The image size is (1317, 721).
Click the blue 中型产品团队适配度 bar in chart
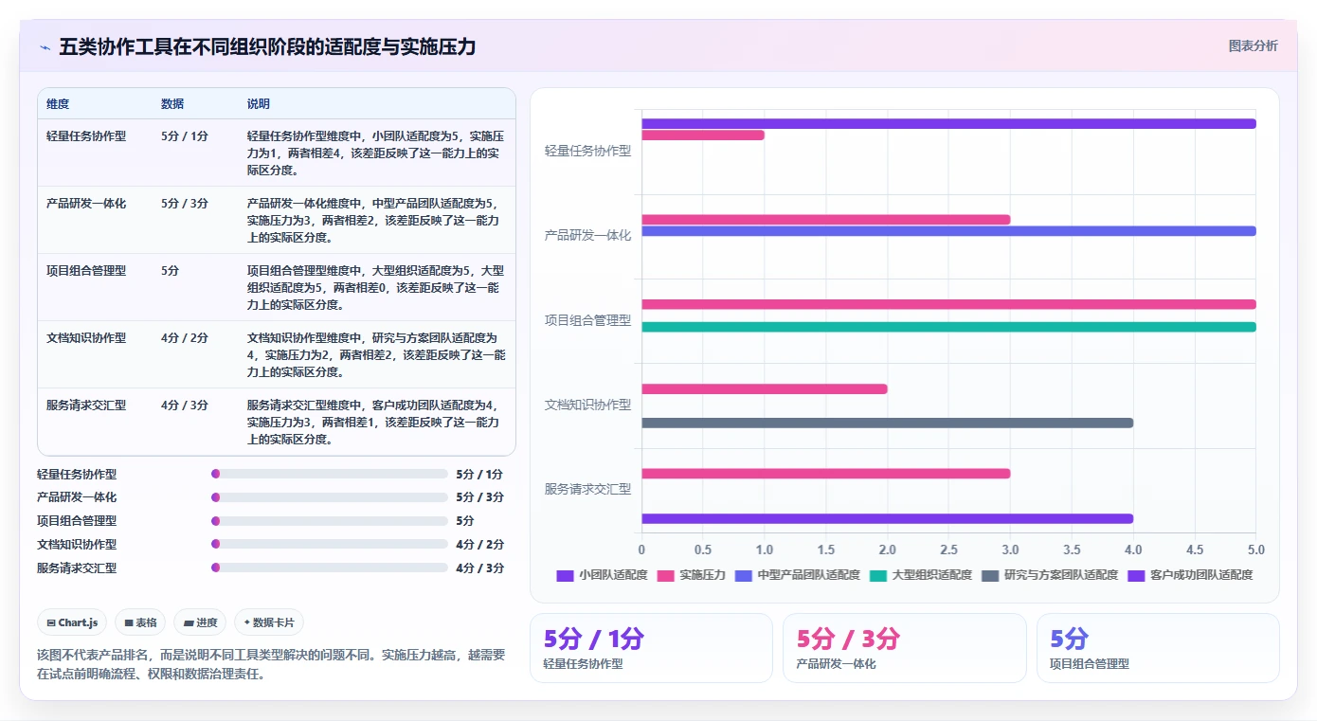coord(948,231)
